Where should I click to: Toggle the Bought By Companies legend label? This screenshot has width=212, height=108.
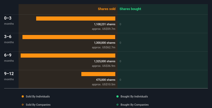point(135,105)
